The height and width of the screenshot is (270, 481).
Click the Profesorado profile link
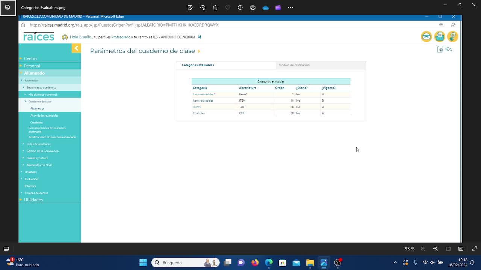[x=121, y=37]
